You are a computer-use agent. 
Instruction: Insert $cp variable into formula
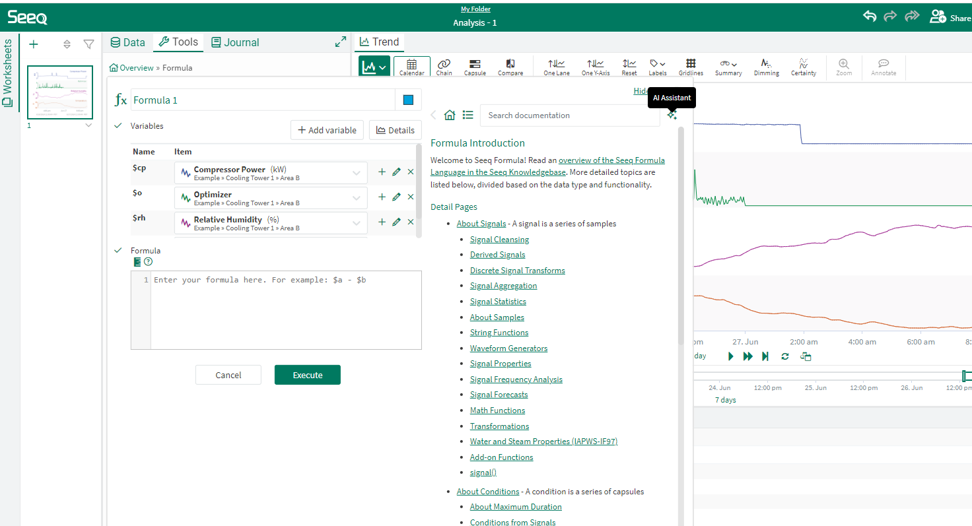pyautogui.click(x=382, y=172)
